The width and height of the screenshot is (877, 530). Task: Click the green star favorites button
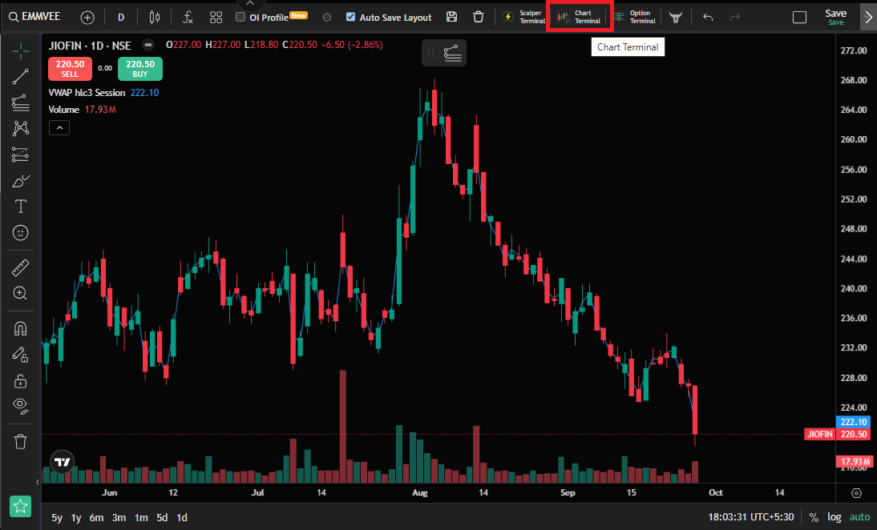coord(21,506)
